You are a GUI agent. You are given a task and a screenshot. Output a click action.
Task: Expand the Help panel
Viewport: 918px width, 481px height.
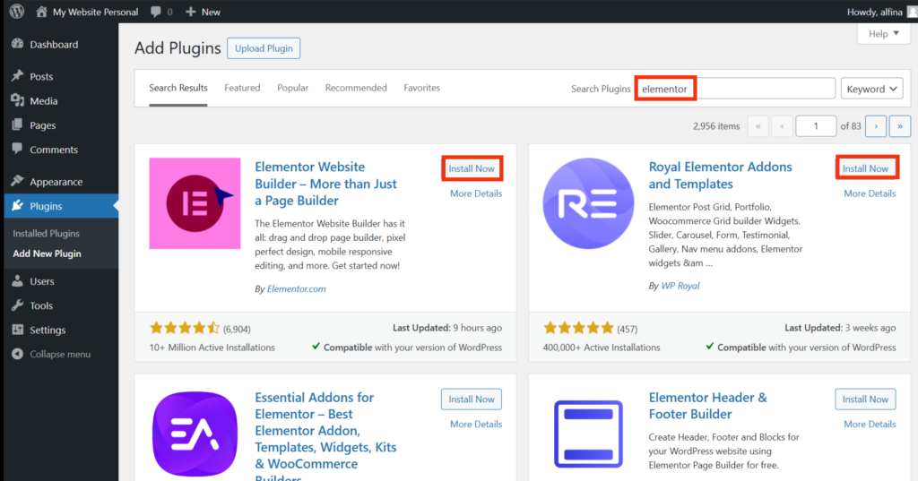[x=883, y=34]
